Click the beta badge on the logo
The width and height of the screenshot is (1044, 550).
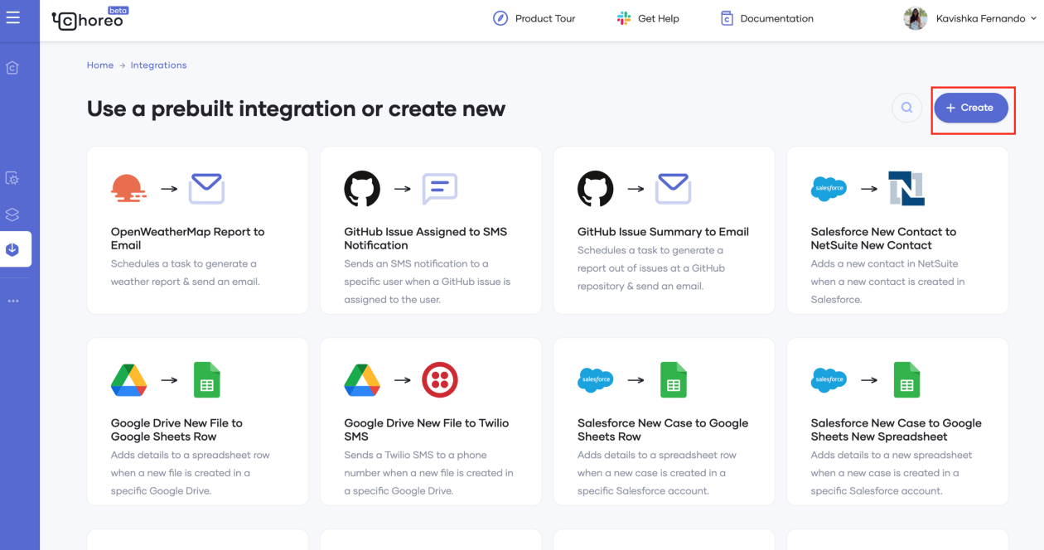[x=118, y=11]
